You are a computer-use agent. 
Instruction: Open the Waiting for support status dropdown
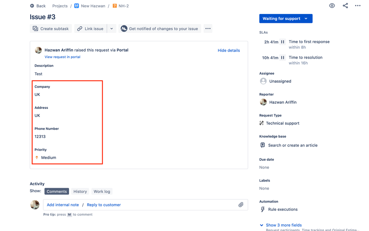tap(286, 18)
